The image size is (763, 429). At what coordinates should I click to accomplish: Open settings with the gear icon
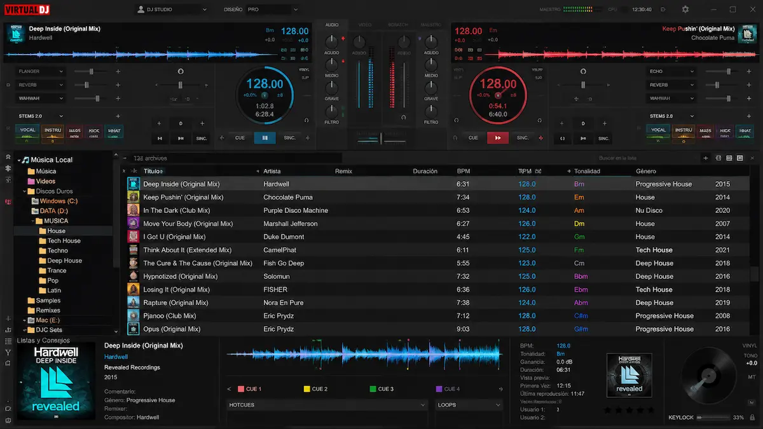click(x=685, y=10)
